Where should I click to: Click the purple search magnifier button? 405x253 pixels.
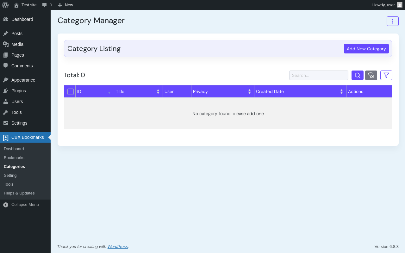pos(358,75)
